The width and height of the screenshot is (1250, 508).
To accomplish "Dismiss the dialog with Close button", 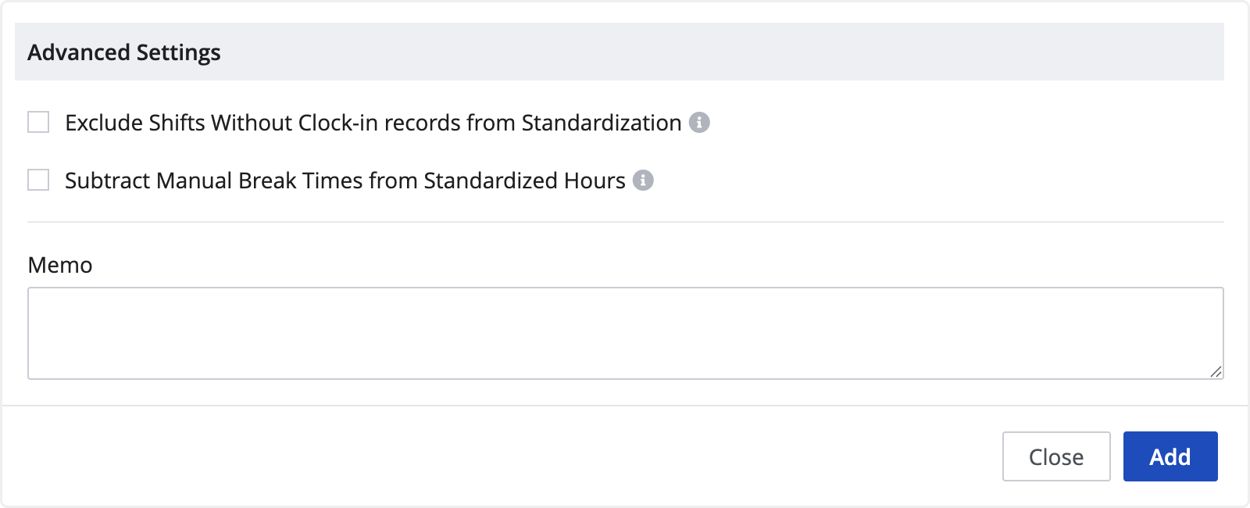I will tap(1055, 456).
